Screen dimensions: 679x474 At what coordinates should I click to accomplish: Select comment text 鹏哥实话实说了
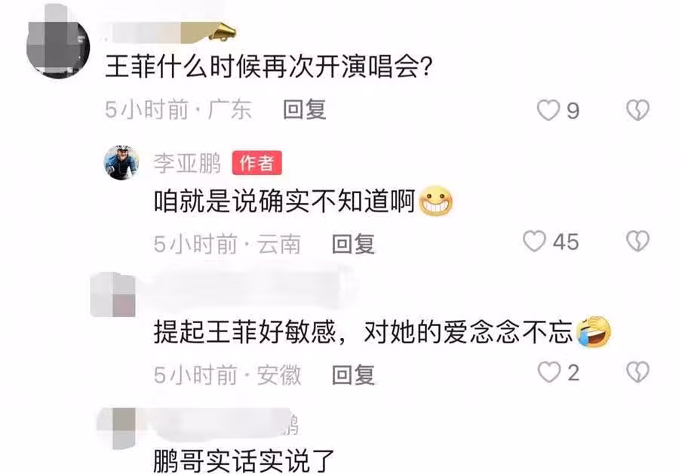[244, 461]
